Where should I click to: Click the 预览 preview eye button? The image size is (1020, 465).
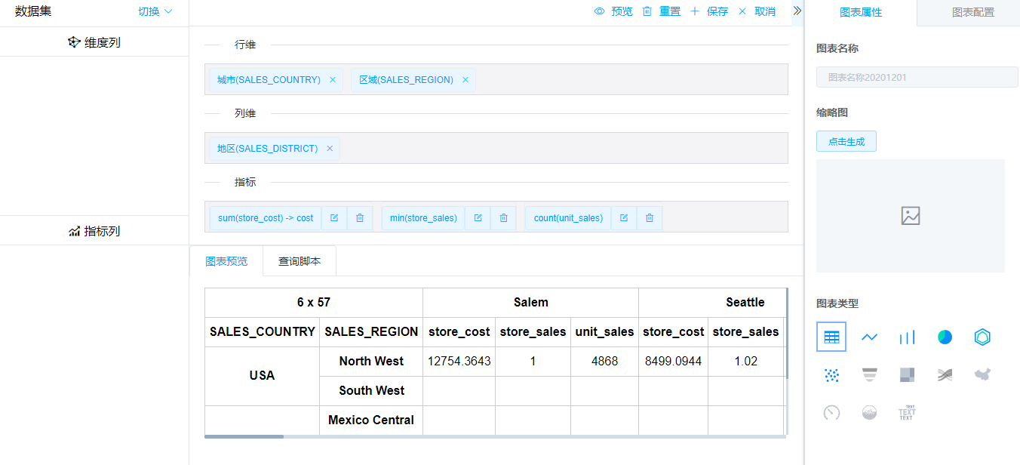(x=613, y=11)
